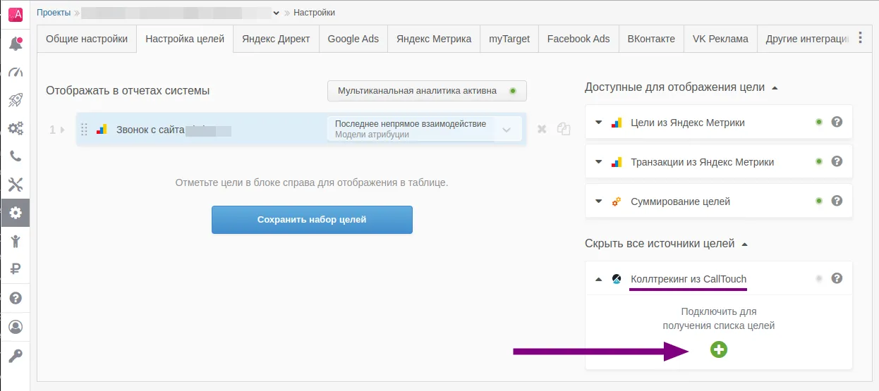Screen dimensions: 879x391
Task: Click the rocket icon in sidebar
Action: click(x=15, y=100)
